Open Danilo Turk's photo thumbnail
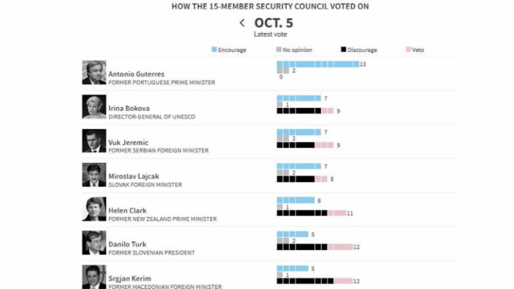The image size is (514, 289). point(94,243)
